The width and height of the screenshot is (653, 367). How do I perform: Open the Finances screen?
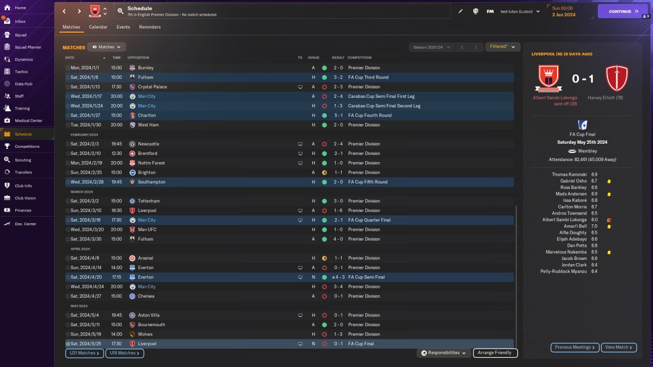pyautogui.click(x=23, y=210)
